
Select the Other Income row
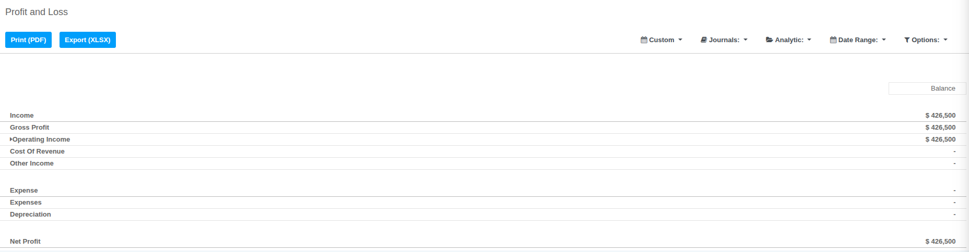[483, 163]
